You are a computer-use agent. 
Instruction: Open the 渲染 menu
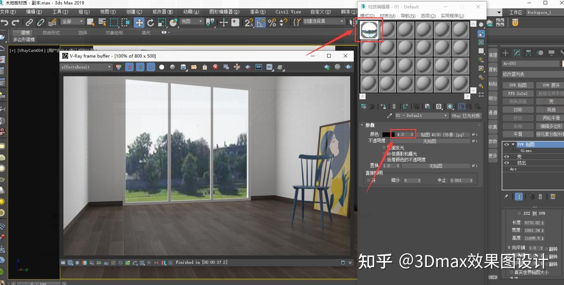(257, 12)
